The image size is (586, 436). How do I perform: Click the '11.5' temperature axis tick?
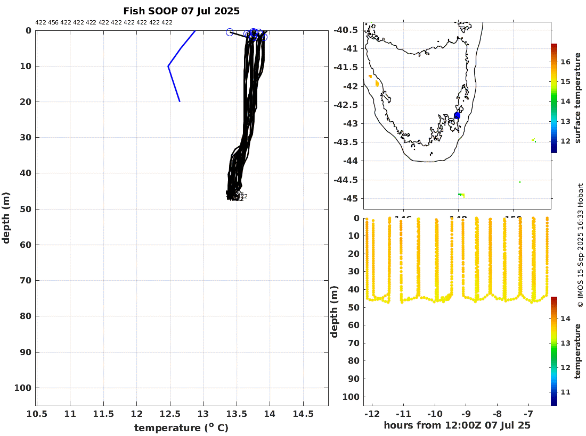[x=103, y=414]
